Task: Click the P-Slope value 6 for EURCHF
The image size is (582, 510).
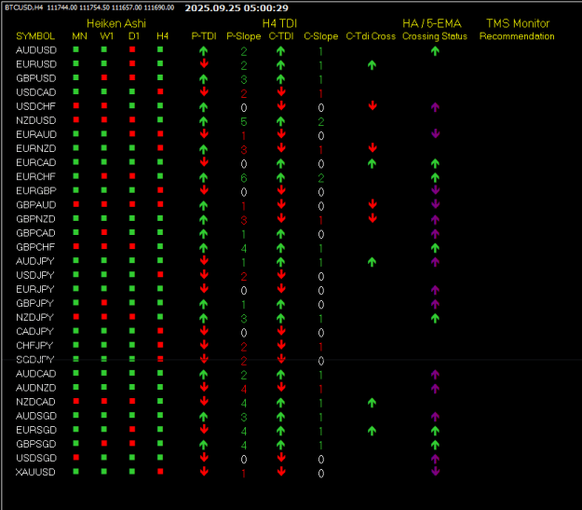Action: pyautogui.click(x=243, y=178)
